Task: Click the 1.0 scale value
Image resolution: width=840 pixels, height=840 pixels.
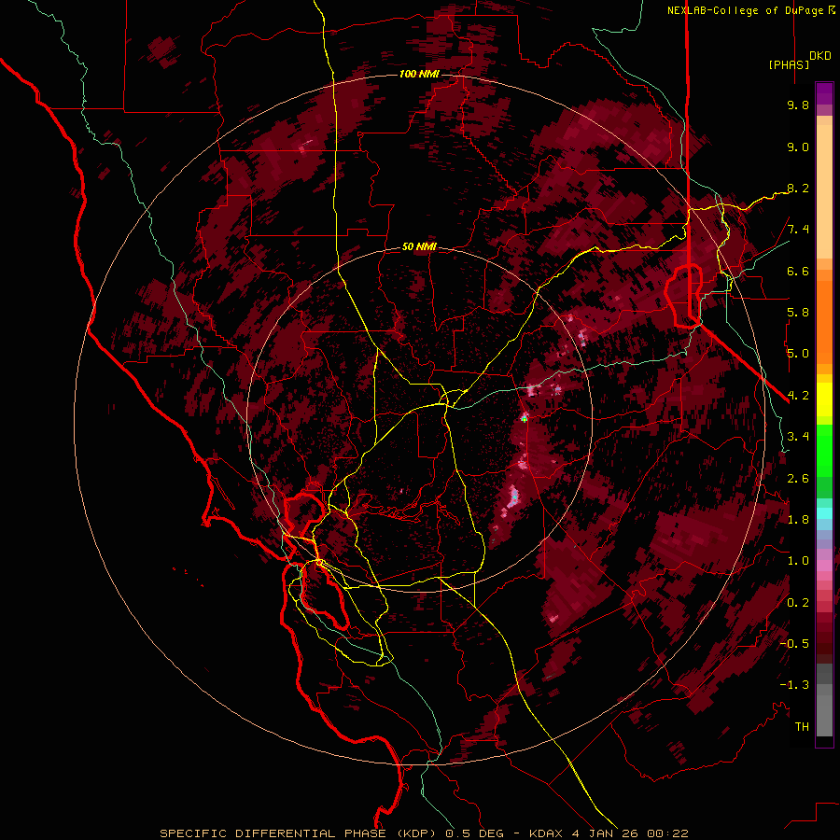Action: (x=798, y=561)
